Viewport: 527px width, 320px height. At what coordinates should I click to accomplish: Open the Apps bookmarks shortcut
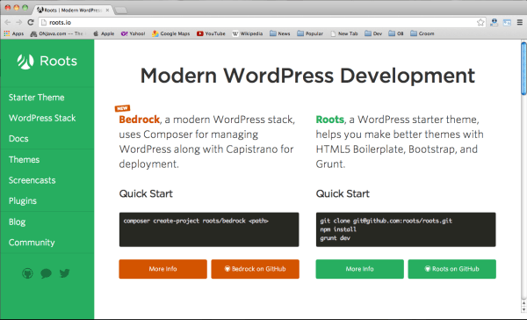click(x=14, y=33)
